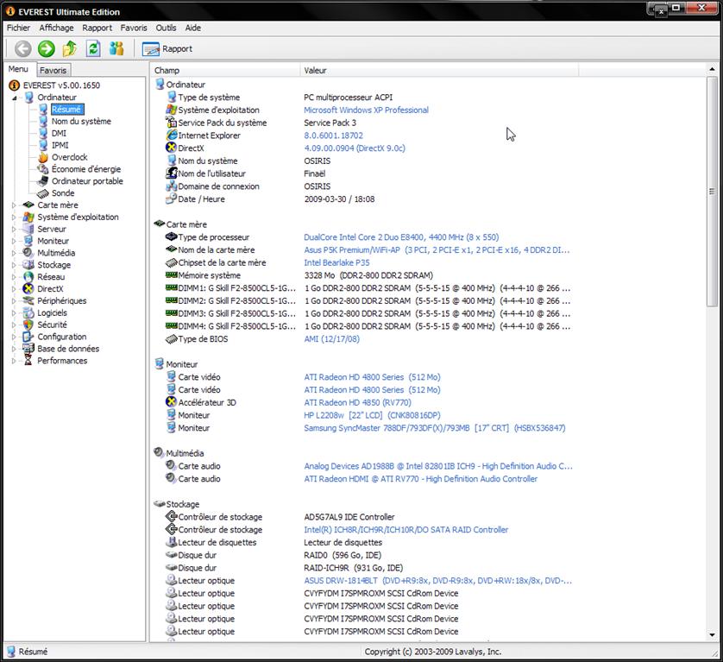
Task: Refresh the view with the Refresh icon
Action: coord(93,48)
